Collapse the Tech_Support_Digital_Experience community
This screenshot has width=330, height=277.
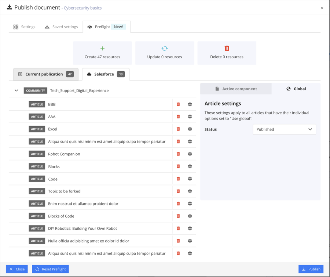click(16, 90)
